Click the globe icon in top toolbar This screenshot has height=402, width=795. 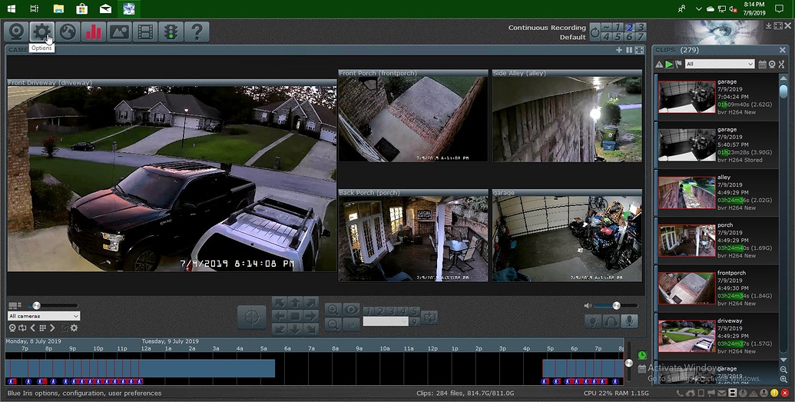click(x=68, y=32)
